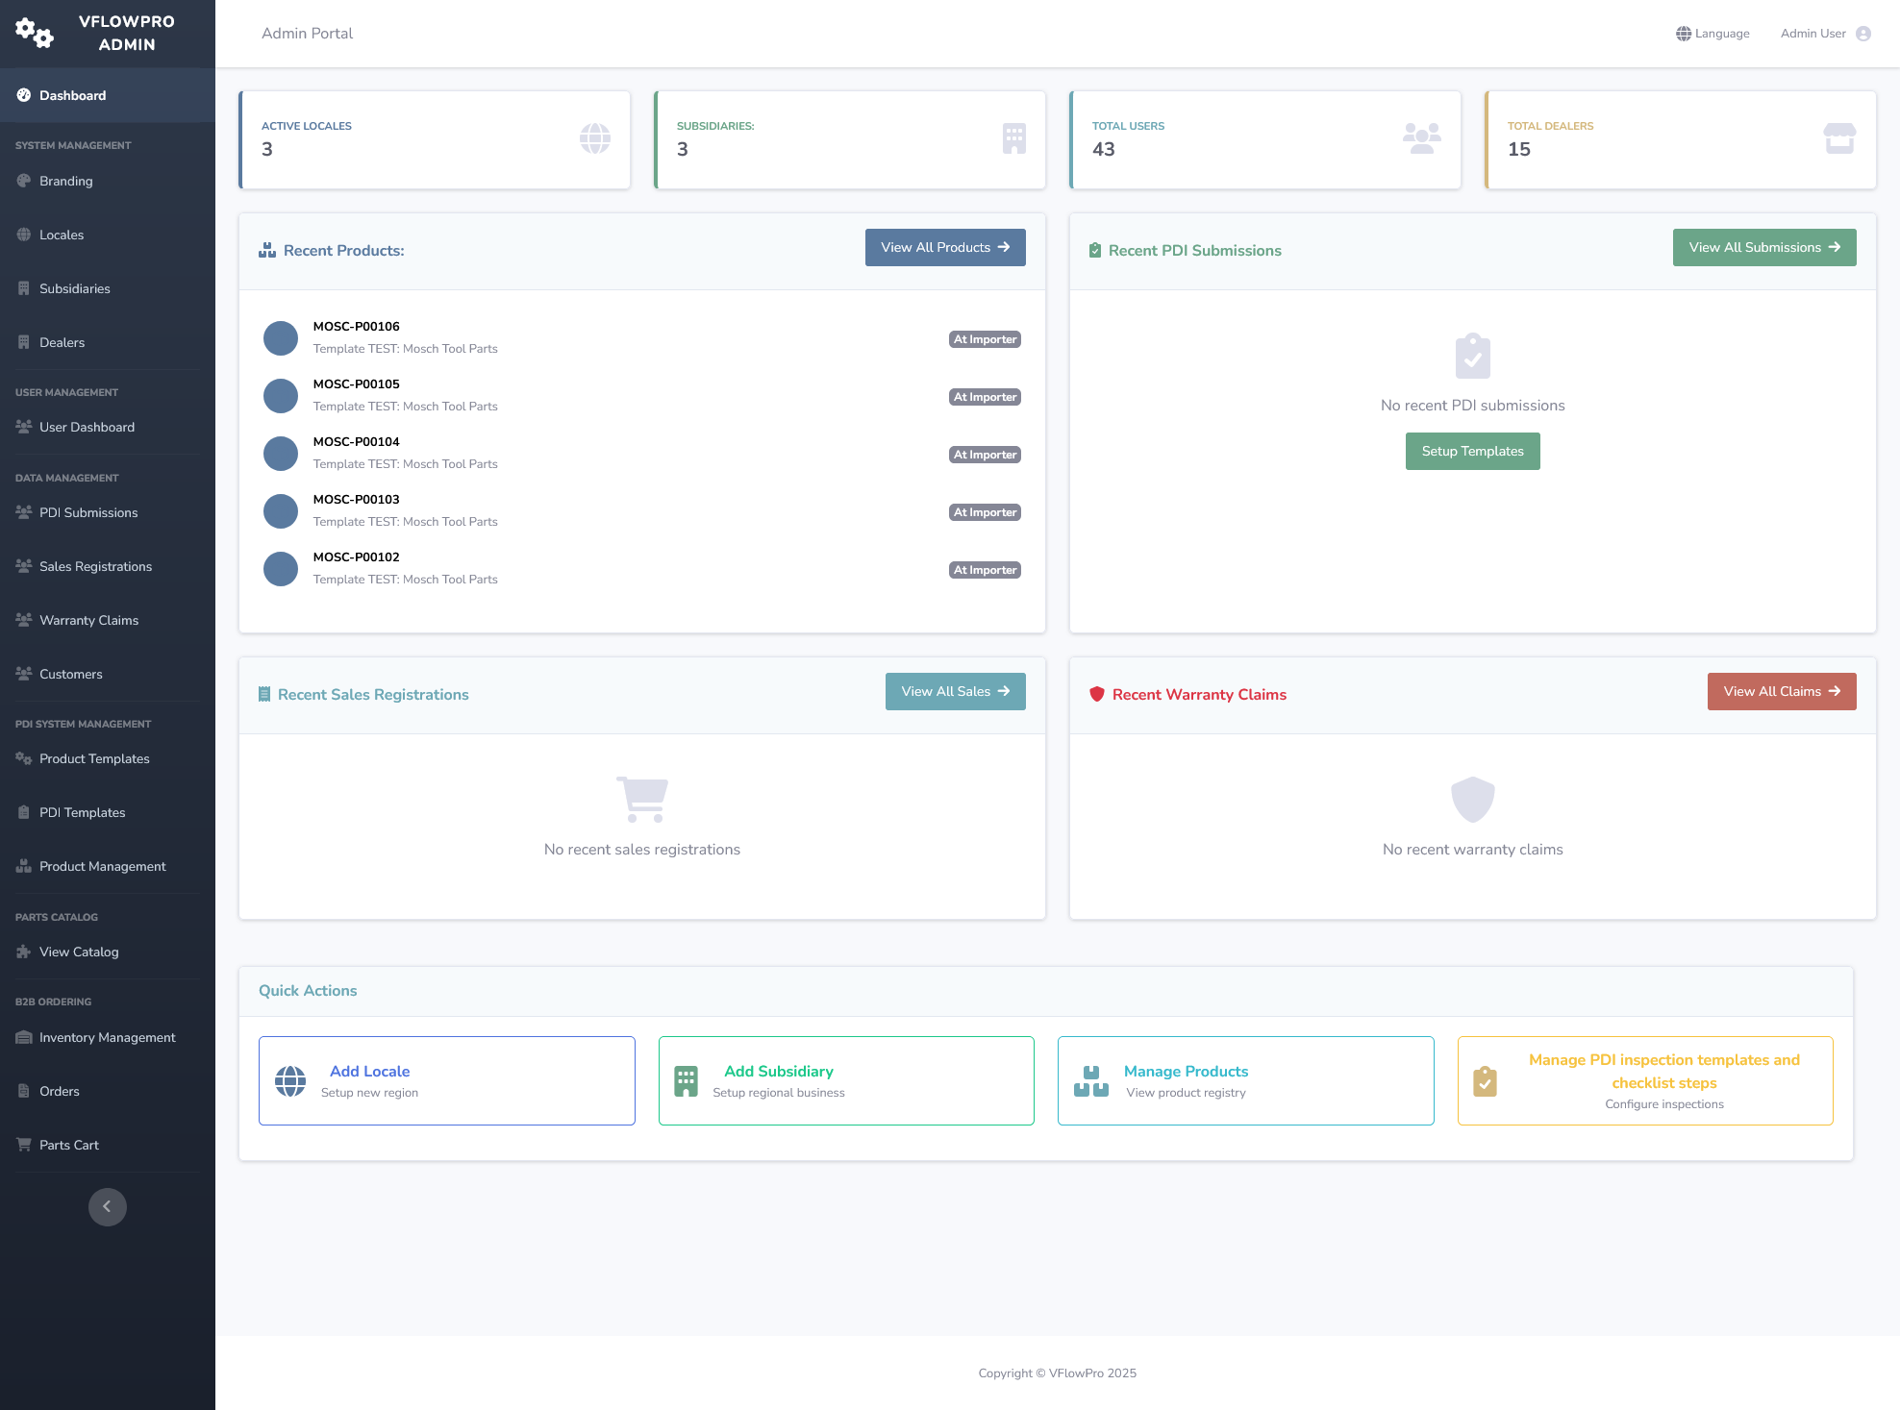Click the globe icon in Active Locales card

coord(594,138)
